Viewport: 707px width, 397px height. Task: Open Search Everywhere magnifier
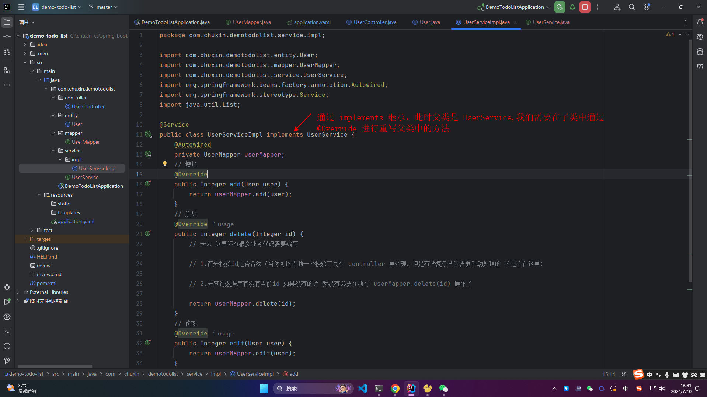(632, 7)
